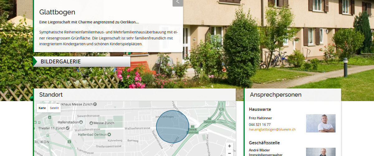Click André Mäder's photo
The height and width of the screenshot is (156, 374).
[x=320, y=152]
